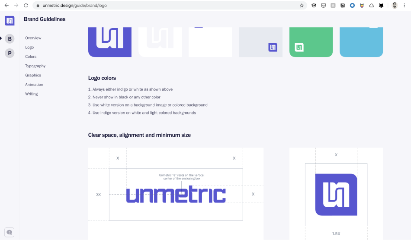This screenshot has width=411, height=240.
Task: Open the chat feedback bubble
Action: click(9, 232)
